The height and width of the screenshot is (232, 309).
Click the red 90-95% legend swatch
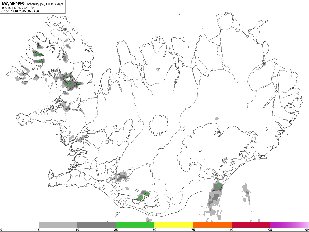click(251, 225)
